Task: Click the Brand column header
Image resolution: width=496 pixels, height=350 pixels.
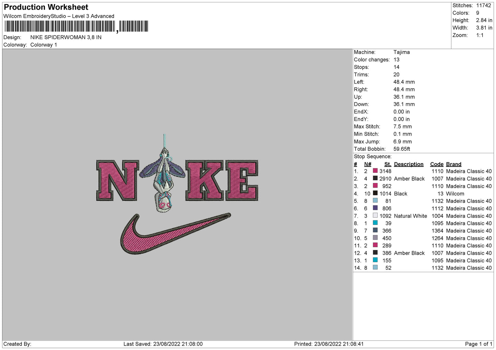Action: [x=453, y=164]
